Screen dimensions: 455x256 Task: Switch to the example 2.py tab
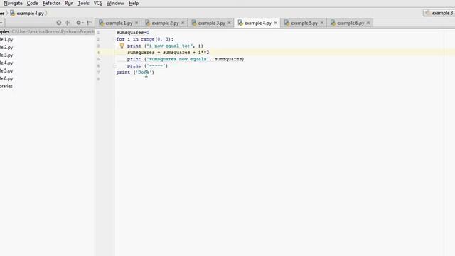[x=165, y=23]
